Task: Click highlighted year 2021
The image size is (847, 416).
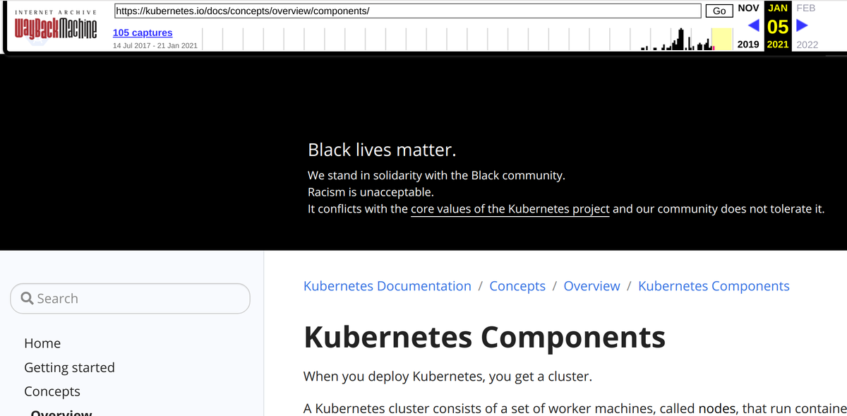Action: click(778, 44)
